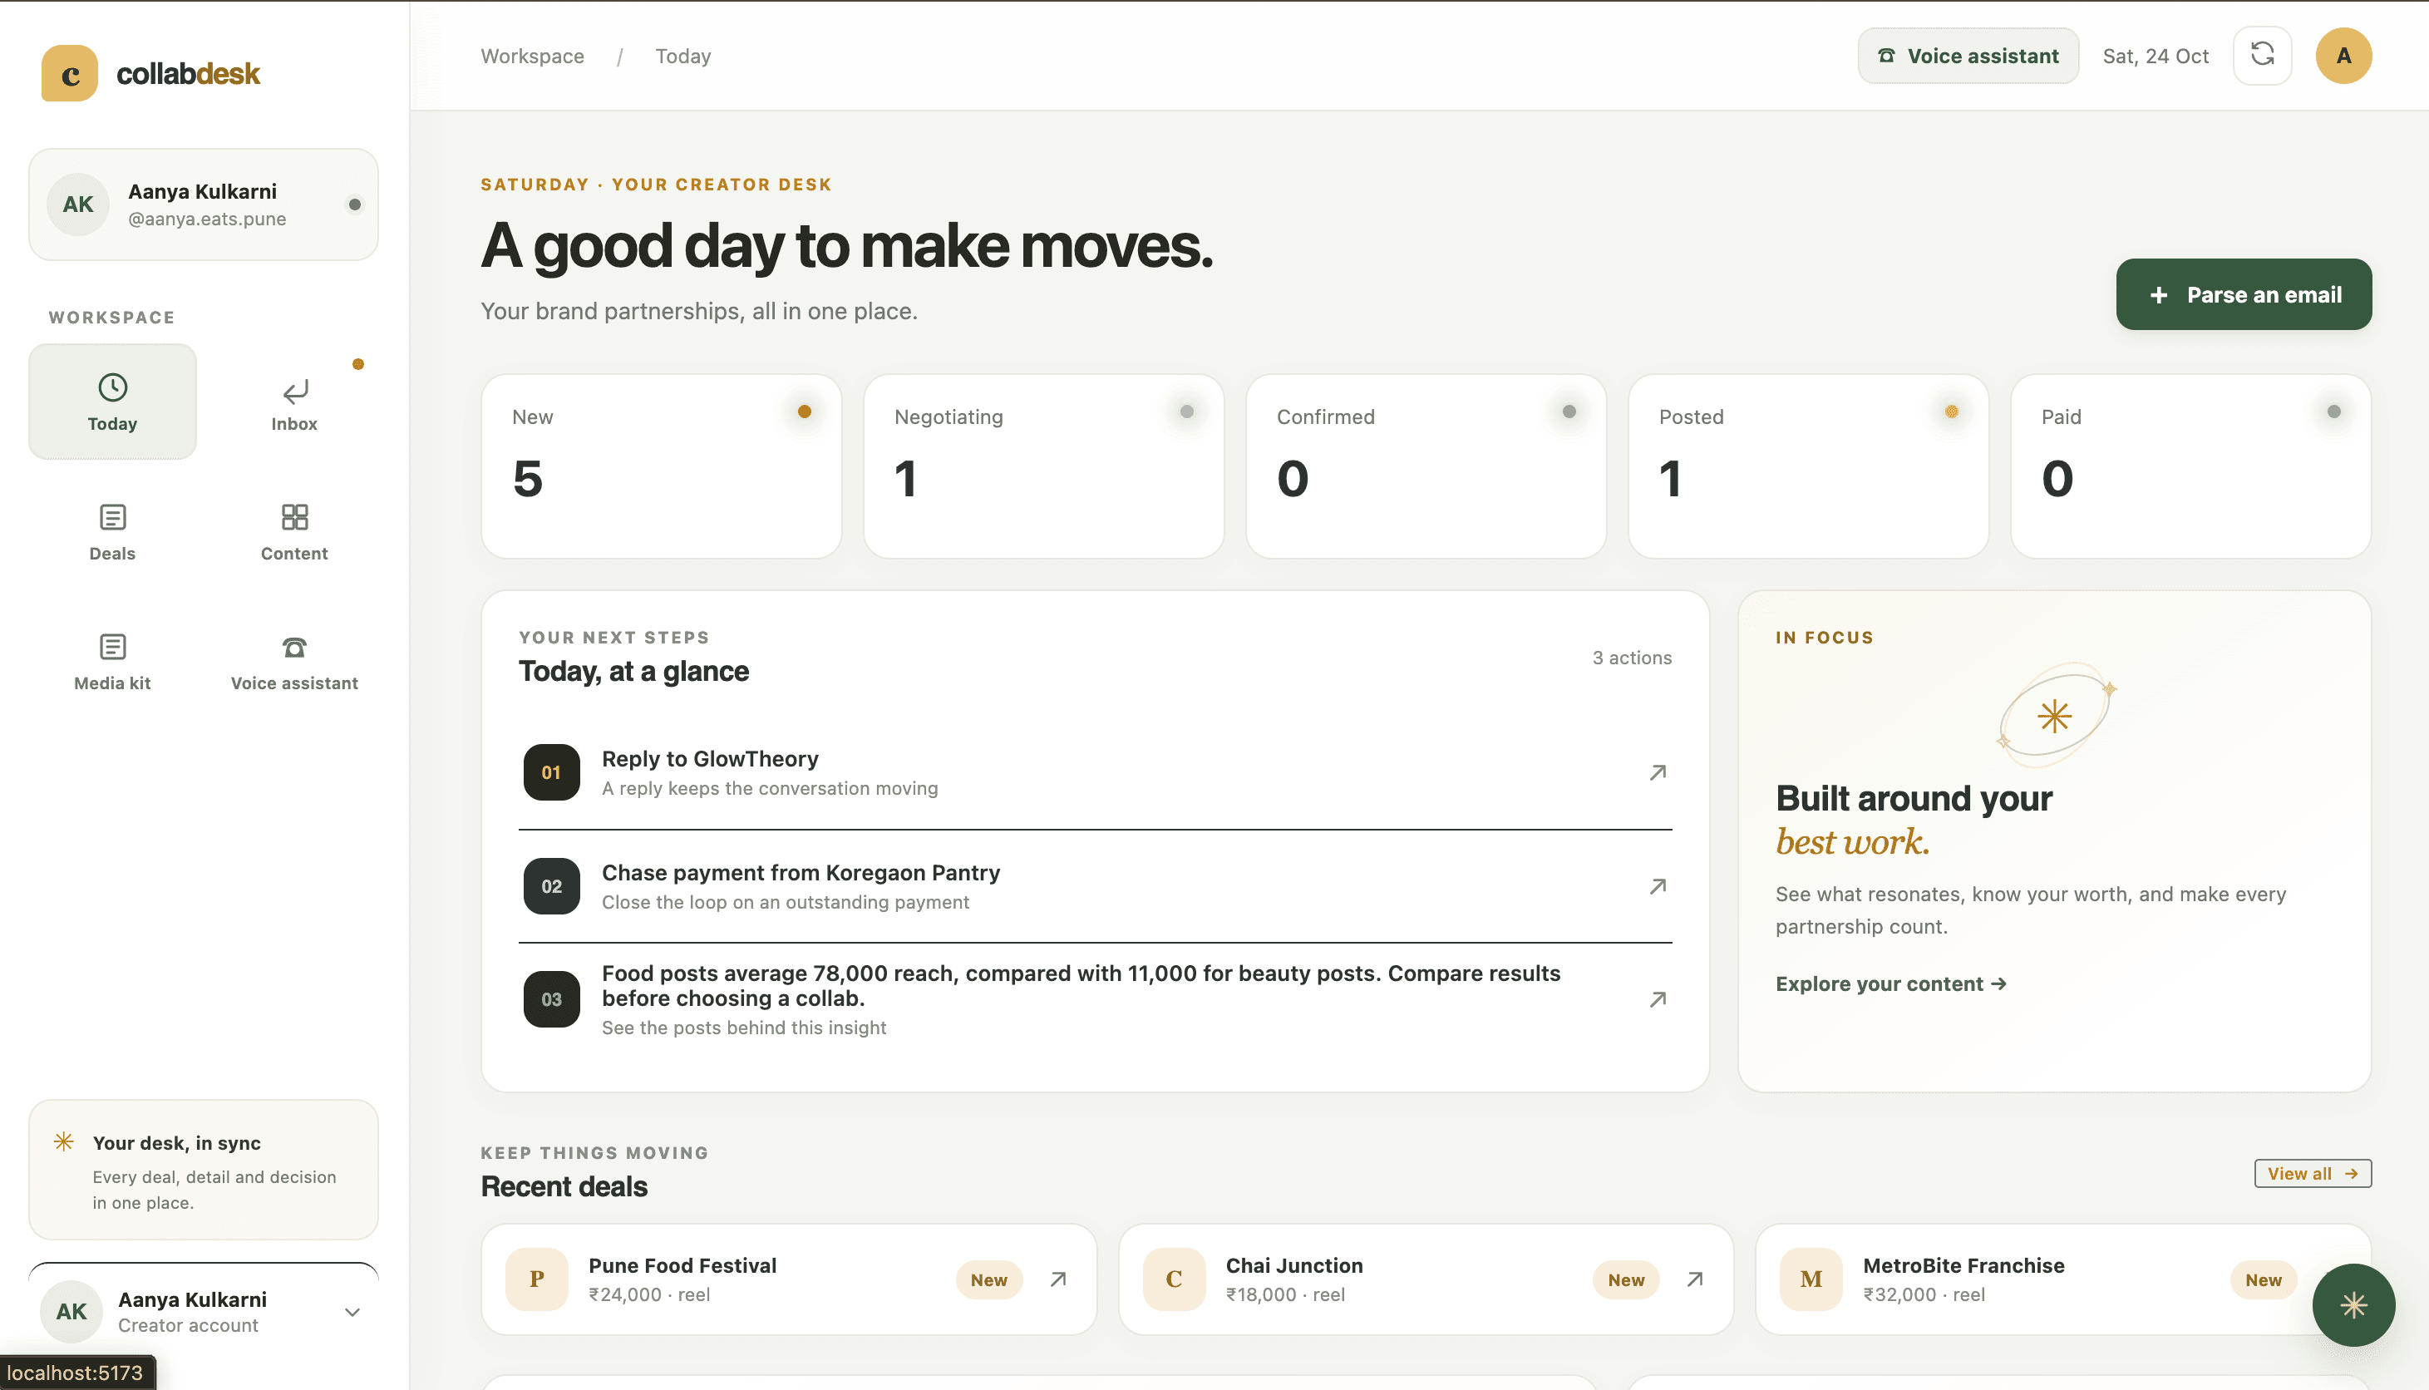
Task: Click the New badge on Pune Food Festival
Action: point(988,1280)
